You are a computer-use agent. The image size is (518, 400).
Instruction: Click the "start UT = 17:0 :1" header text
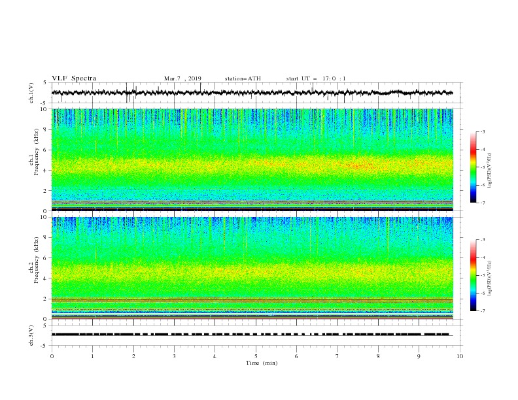click(316, 78)
